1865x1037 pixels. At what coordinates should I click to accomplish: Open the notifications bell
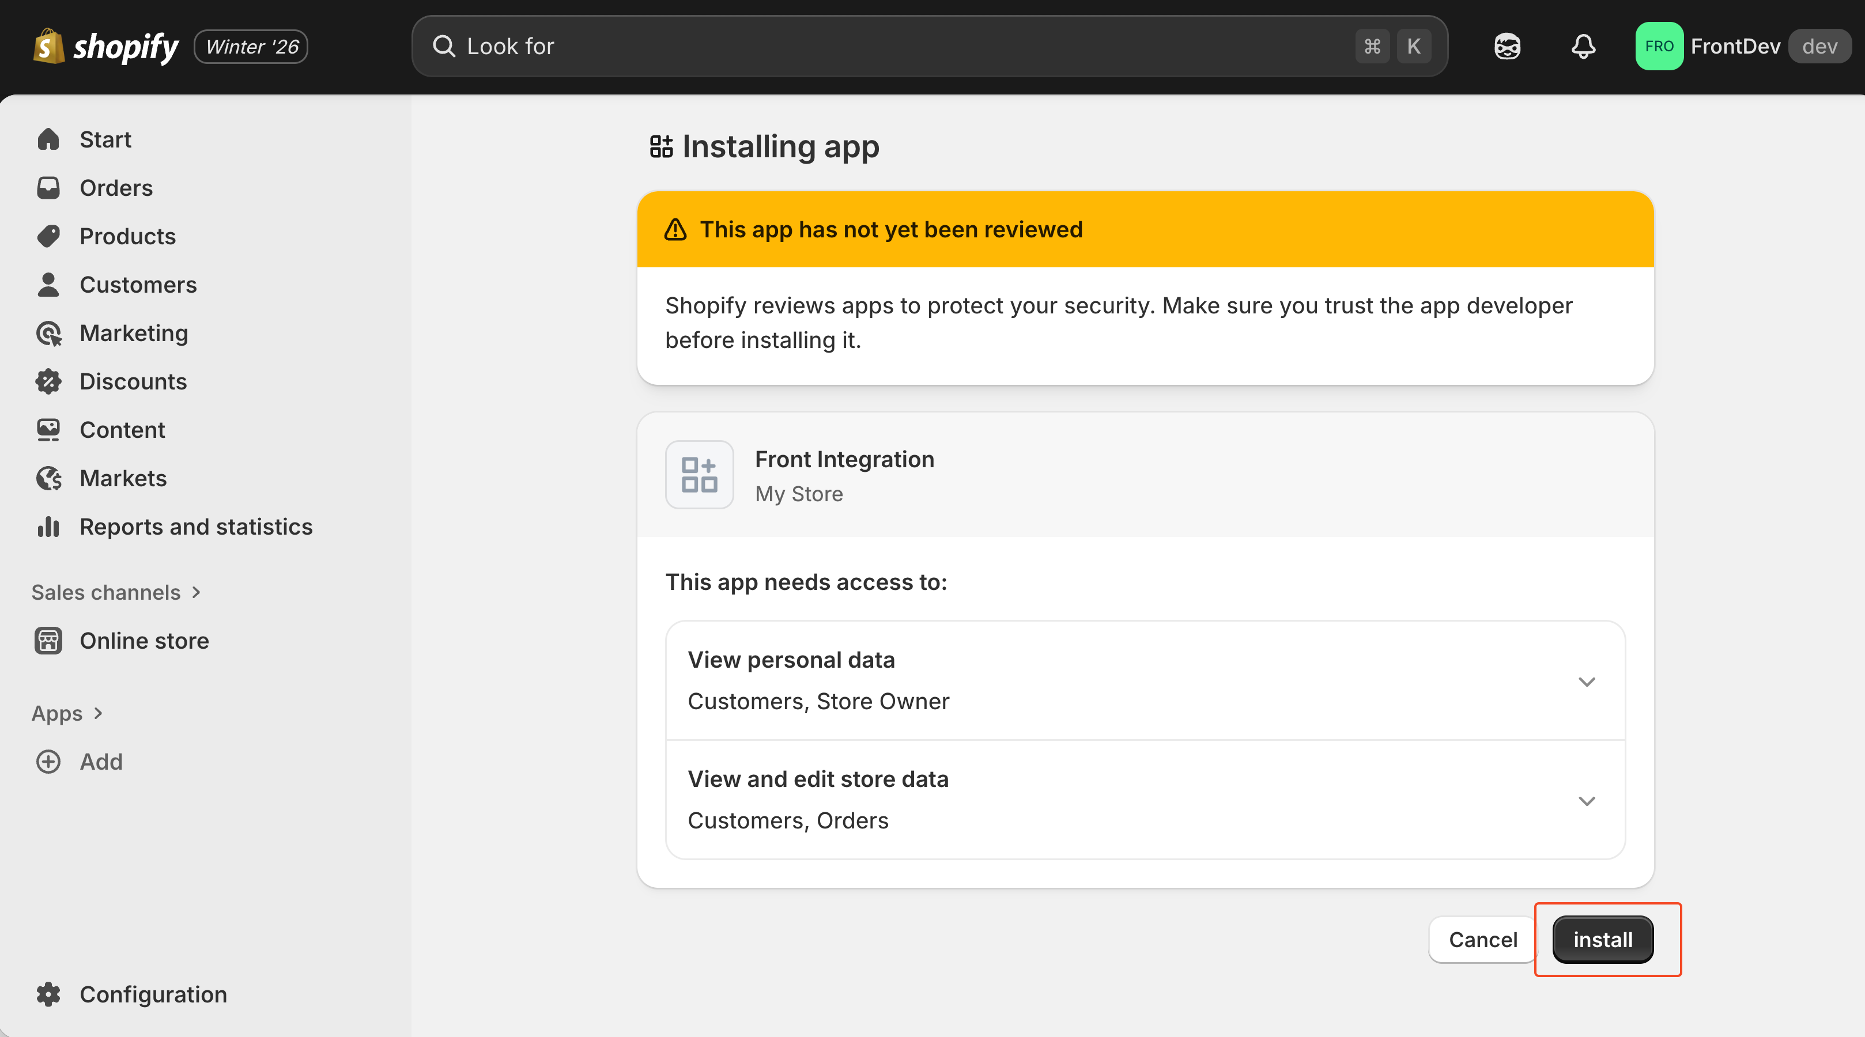pyautogui.click(x=1583, y=46)
